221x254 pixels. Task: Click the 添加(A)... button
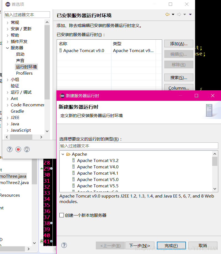click(179, 44)
